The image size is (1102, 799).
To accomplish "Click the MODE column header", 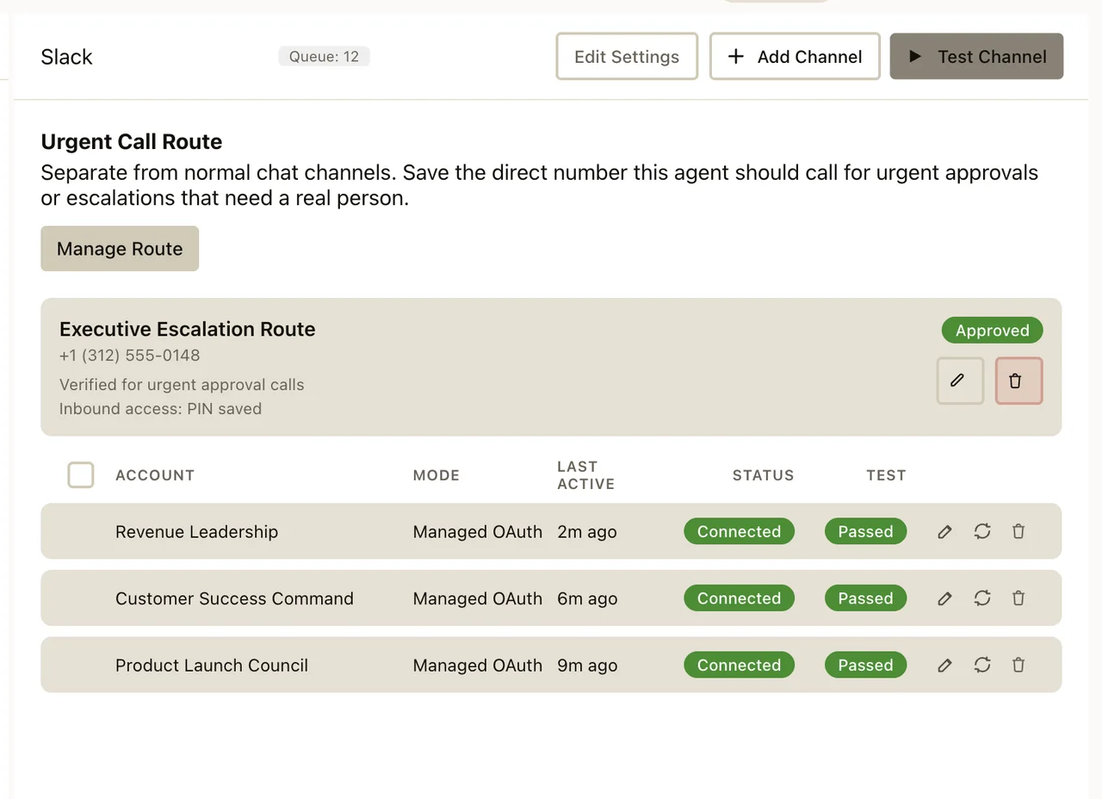I will [x=436, y=475].
